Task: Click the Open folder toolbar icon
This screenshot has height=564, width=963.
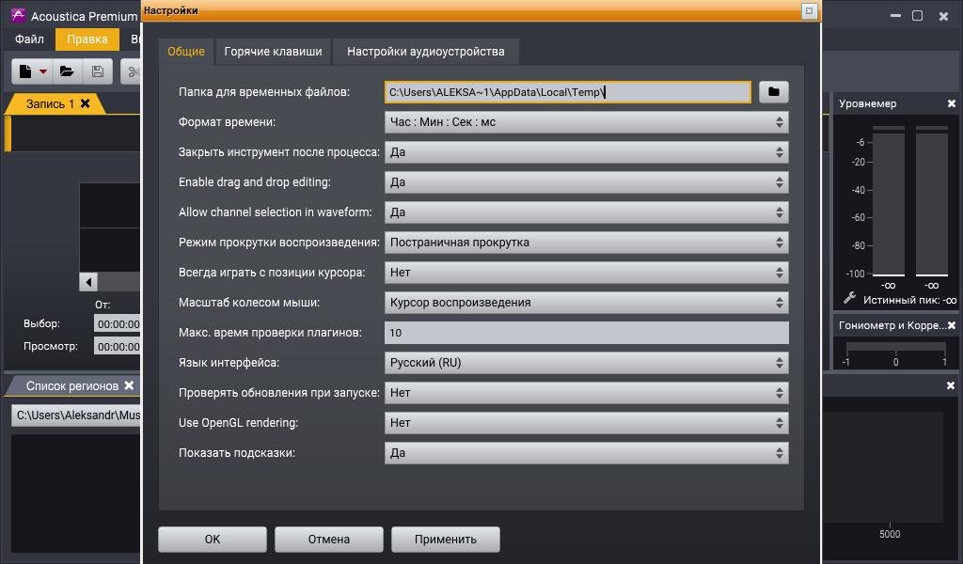Action: (67, 71)
